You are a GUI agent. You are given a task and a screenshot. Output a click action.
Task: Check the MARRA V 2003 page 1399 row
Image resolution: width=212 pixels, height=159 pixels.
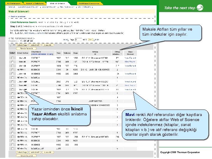(12, 70)
